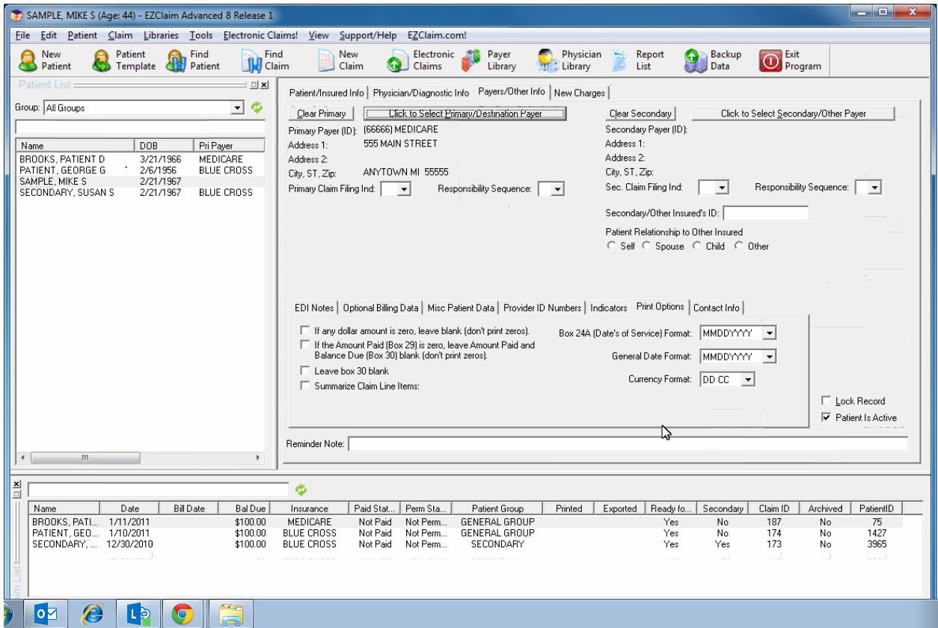This screenshot has width=938, height=628.
Task: Click the Patient Template icon
Action: (x=112, y=60)
